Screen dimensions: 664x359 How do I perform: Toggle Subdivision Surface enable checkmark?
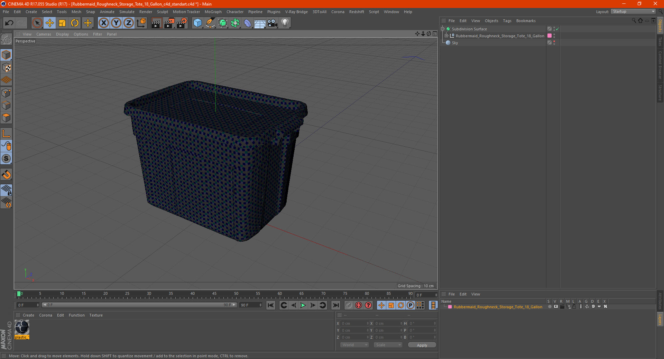557,29
